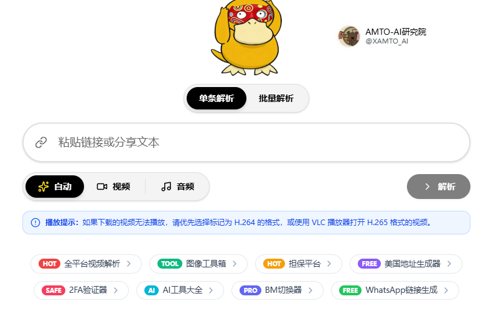Click the red HOT badge on 全平台视频解析
Viewport: 481px width, 314px height.
click(49, 264)
